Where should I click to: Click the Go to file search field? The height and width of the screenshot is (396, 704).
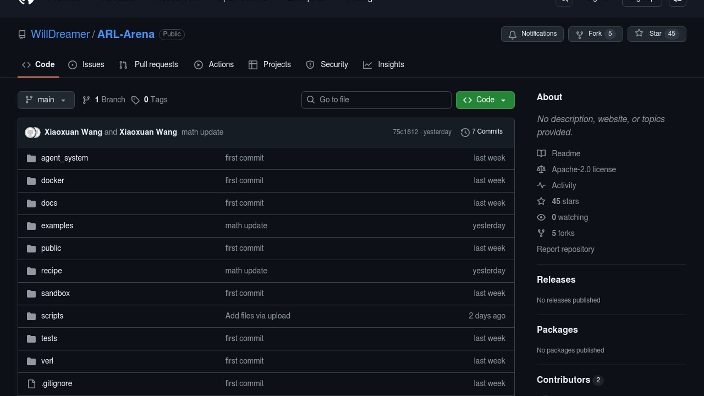coord(376,100)
